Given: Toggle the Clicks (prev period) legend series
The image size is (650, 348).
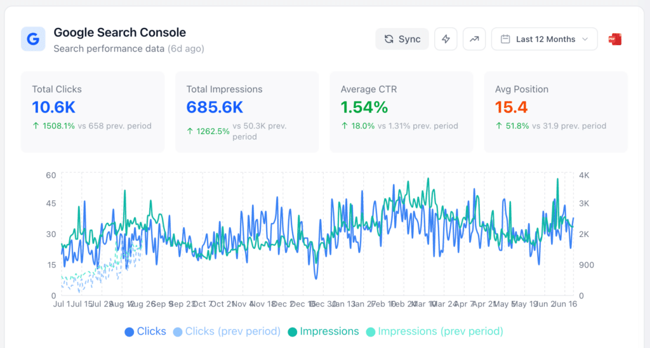Looking at the screenshot, I should [x=227, y=331].
